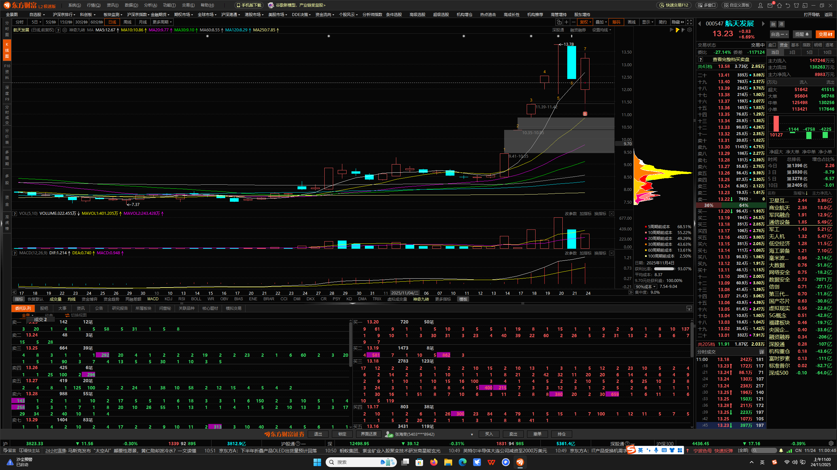Go to next stock arrow
This screenshot has height=470, width=837.
pos(763,23)
